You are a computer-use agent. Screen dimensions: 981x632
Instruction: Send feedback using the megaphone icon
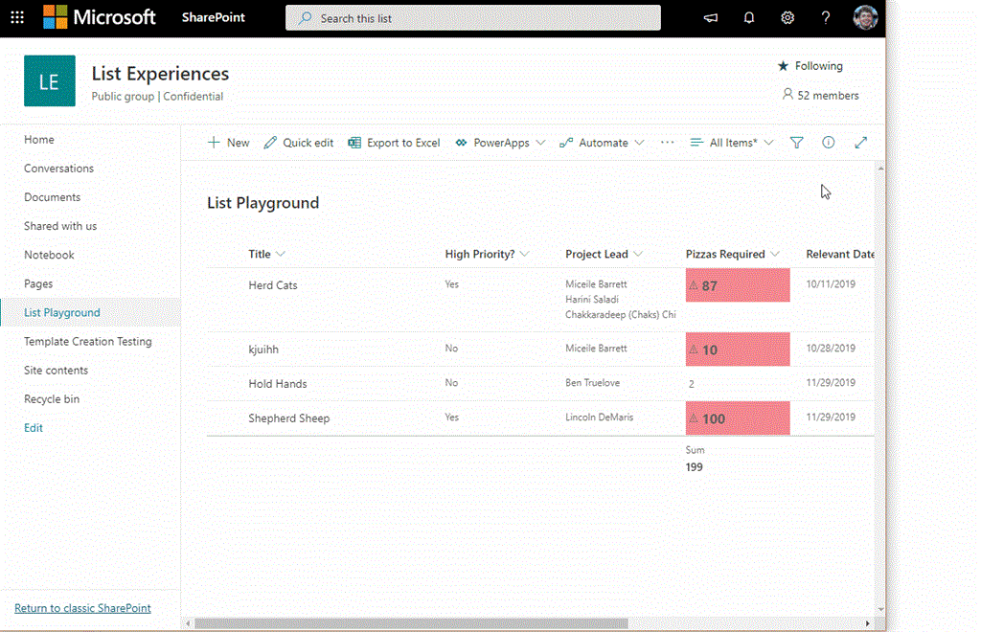pyautogui.click(x=710, y=17)
